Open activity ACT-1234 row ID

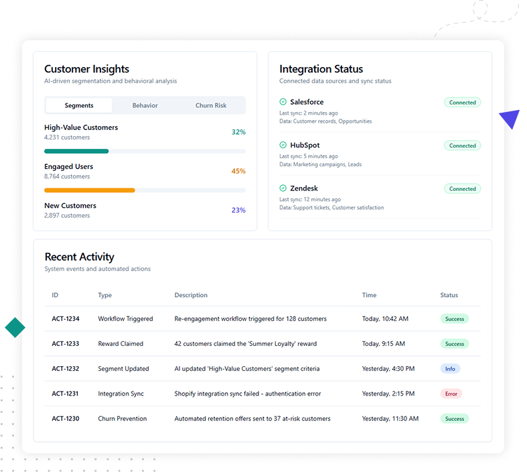(x=66, y=319)
